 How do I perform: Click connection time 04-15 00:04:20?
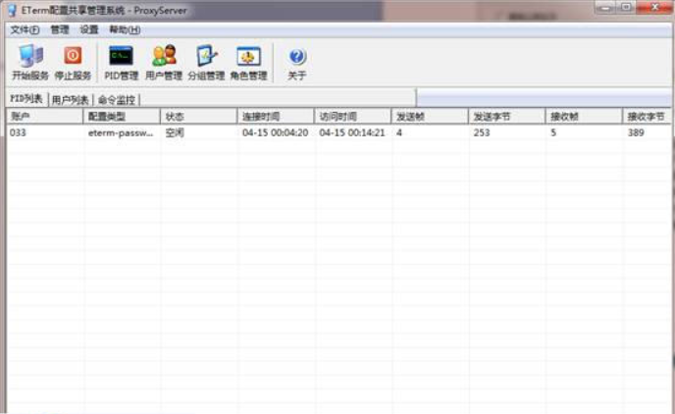(x=275, y=133)
